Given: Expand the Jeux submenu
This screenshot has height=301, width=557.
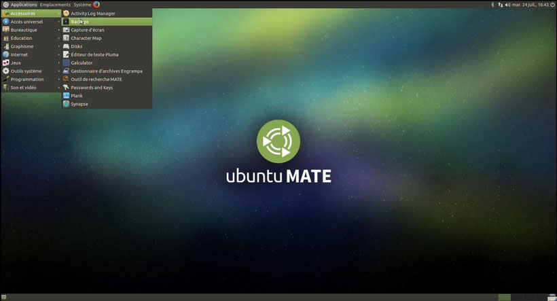Looking at the screenshot, I should click(31, 63).
